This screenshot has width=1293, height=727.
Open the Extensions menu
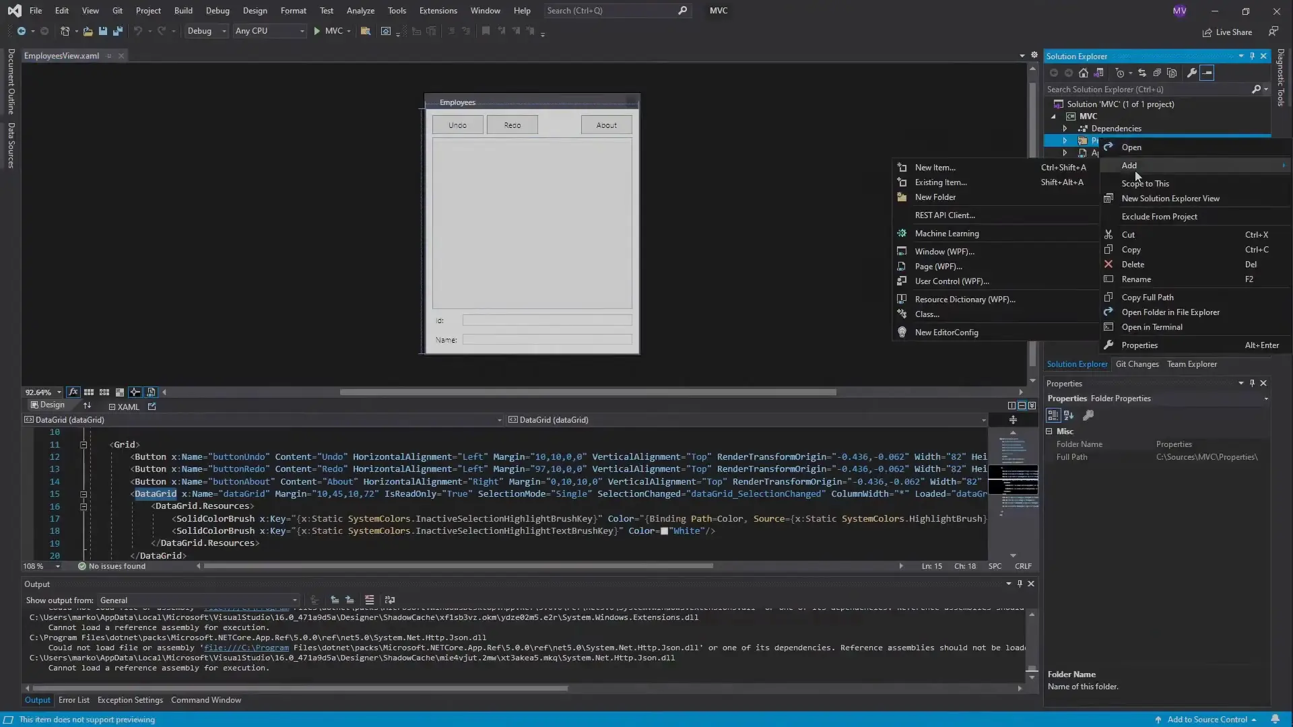coord(438,11)
